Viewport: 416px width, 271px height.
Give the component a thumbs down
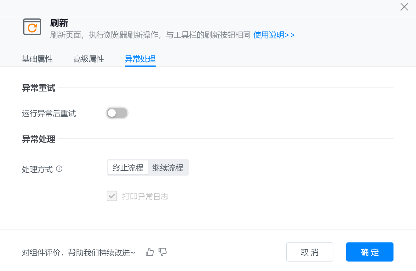[163, 252]
